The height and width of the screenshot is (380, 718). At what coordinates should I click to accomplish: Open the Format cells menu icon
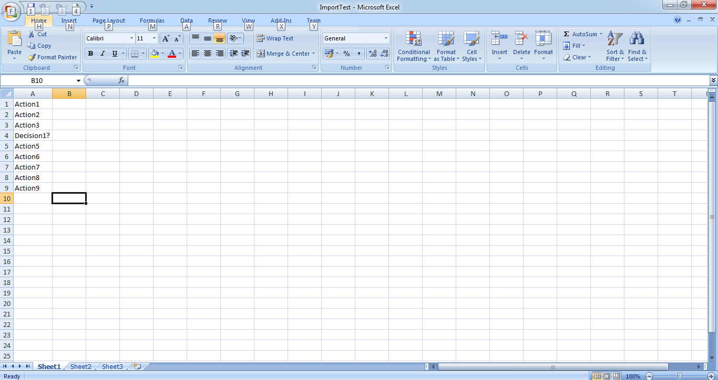[543, 39]
